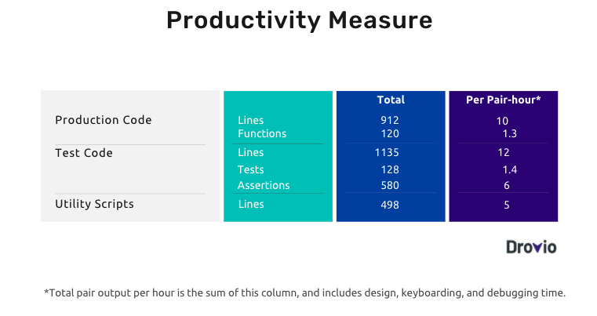This screenshot has height=316, width=597.
Task: Select the Utility Scripts row label
Action: (x=94, y=204)
